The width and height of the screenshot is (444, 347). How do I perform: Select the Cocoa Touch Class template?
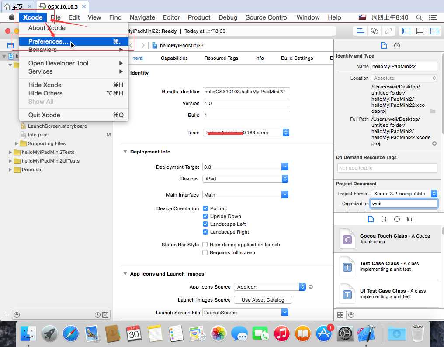point(387,239)
